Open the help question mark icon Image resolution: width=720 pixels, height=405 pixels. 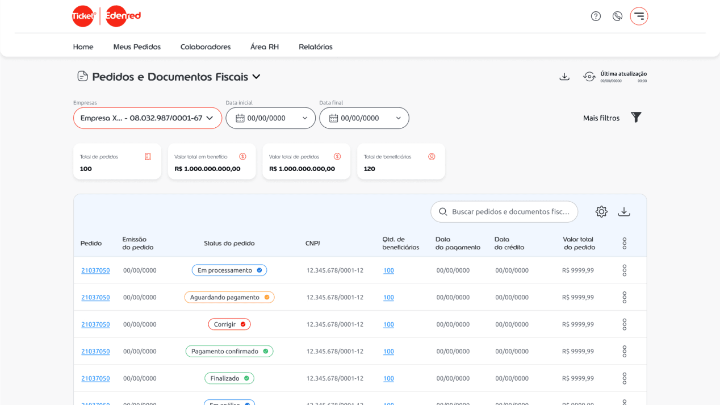coord(596,16)
